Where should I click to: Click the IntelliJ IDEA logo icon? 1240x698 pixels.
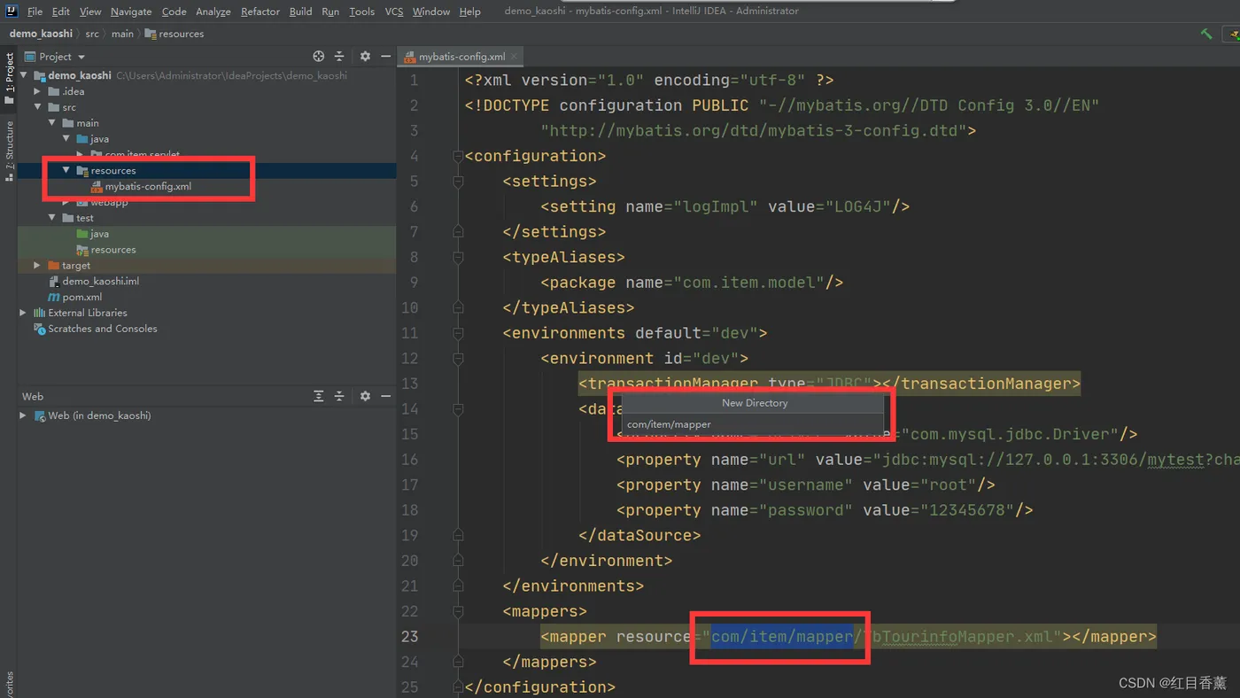[11, 11]
